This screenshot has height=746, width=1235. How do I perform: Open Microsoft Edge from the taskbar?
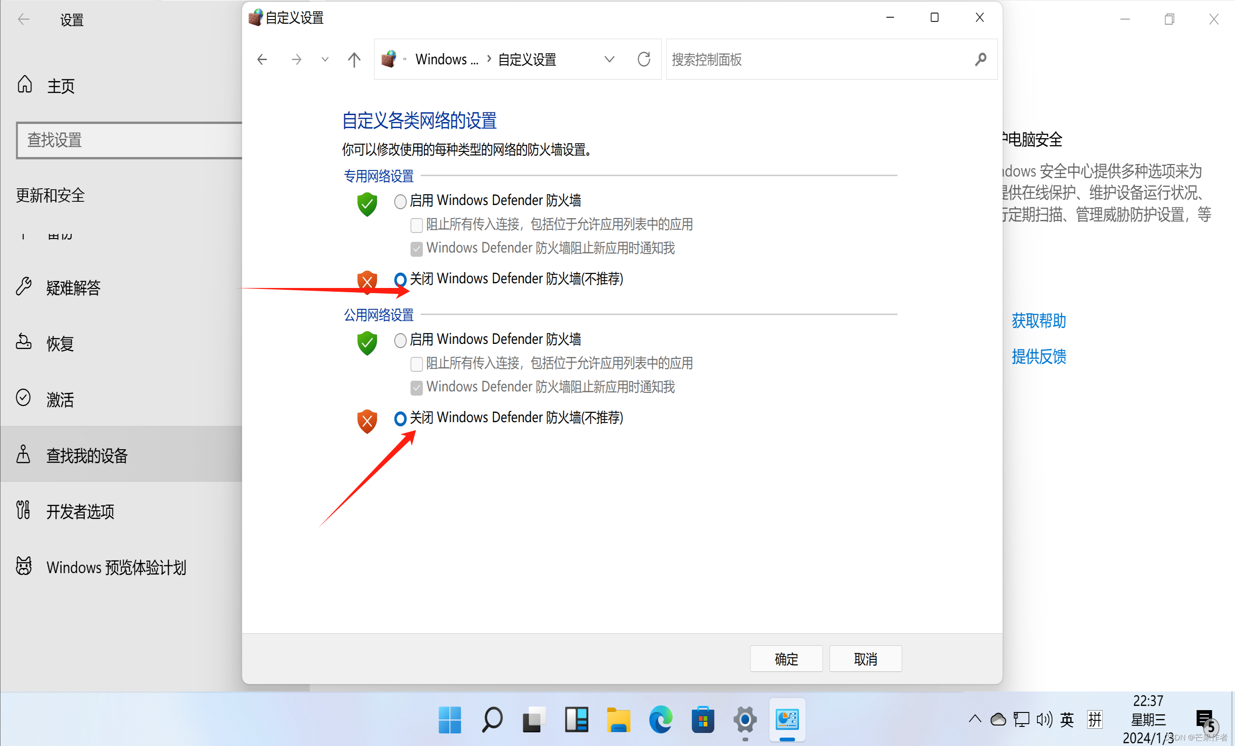click(660, 720)
